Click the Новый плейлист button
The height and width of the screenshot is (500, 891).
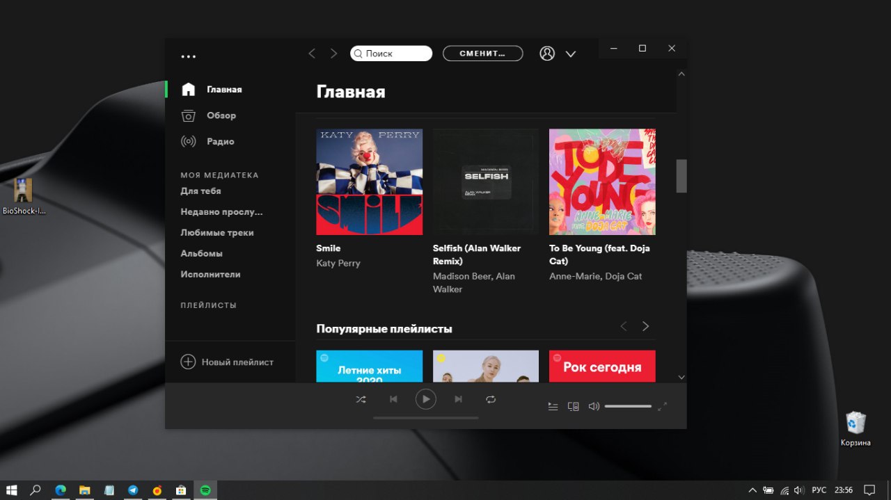coord(227,362)
